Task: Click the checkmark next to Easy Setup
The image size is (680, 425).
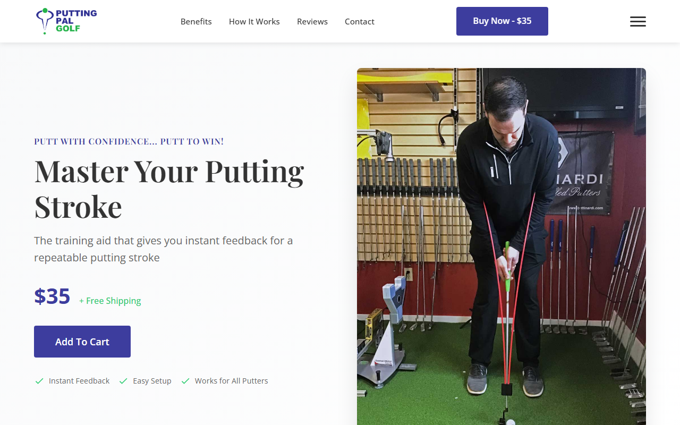Action: pyautogui.click(x=123, y=381)
